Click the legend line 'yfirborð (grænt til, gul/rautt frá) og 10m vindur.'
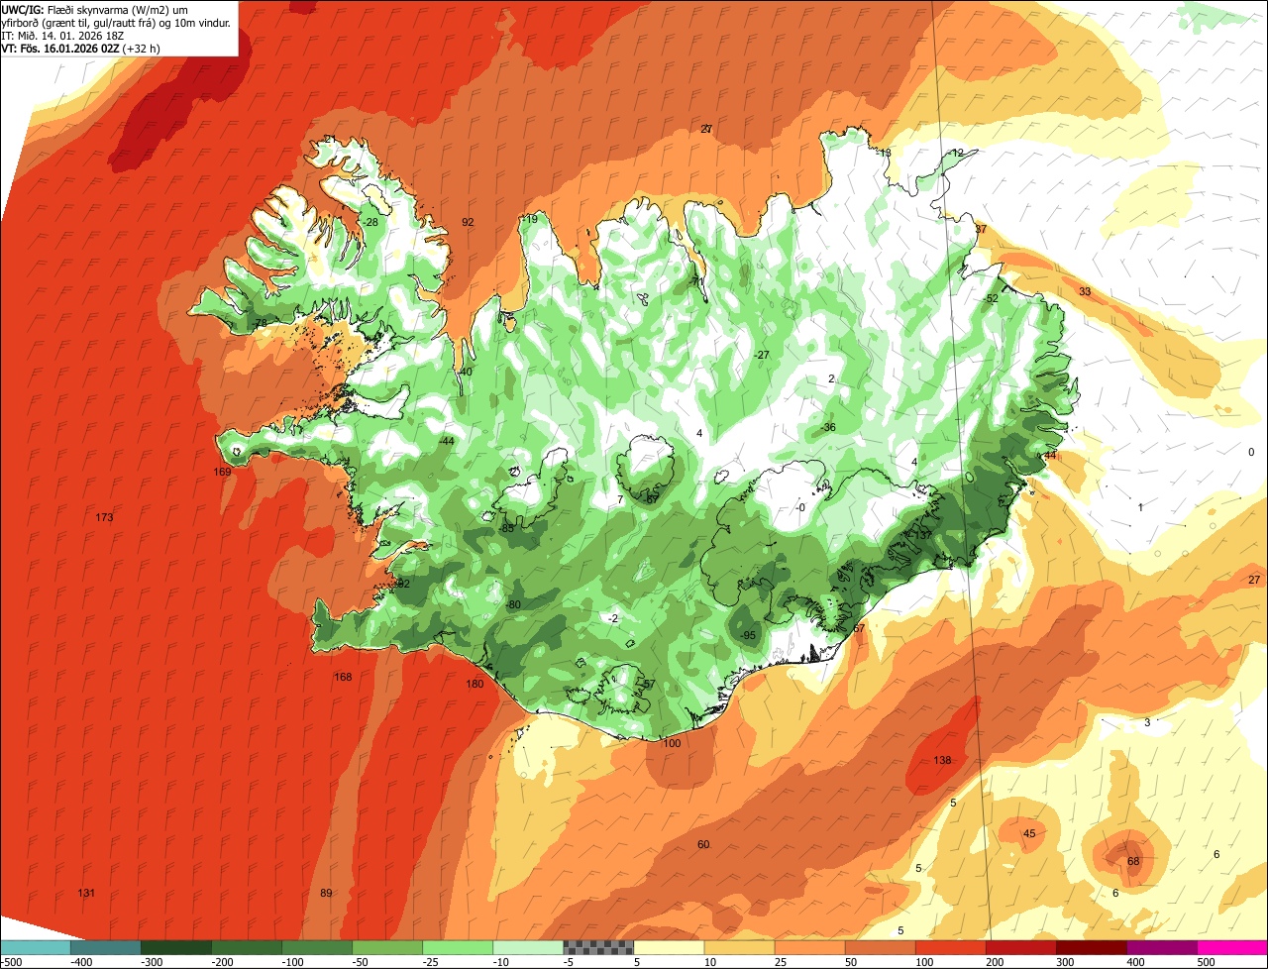Viewport: 1268px width, 969px height. pos(117,23)
